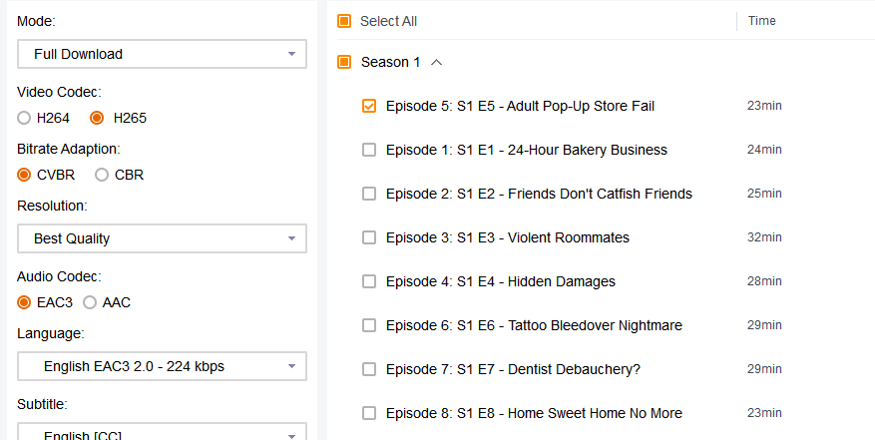Screen dimensions: 875x440
Task: Toggle the Select All checkbox
Action: click(344, 21)
